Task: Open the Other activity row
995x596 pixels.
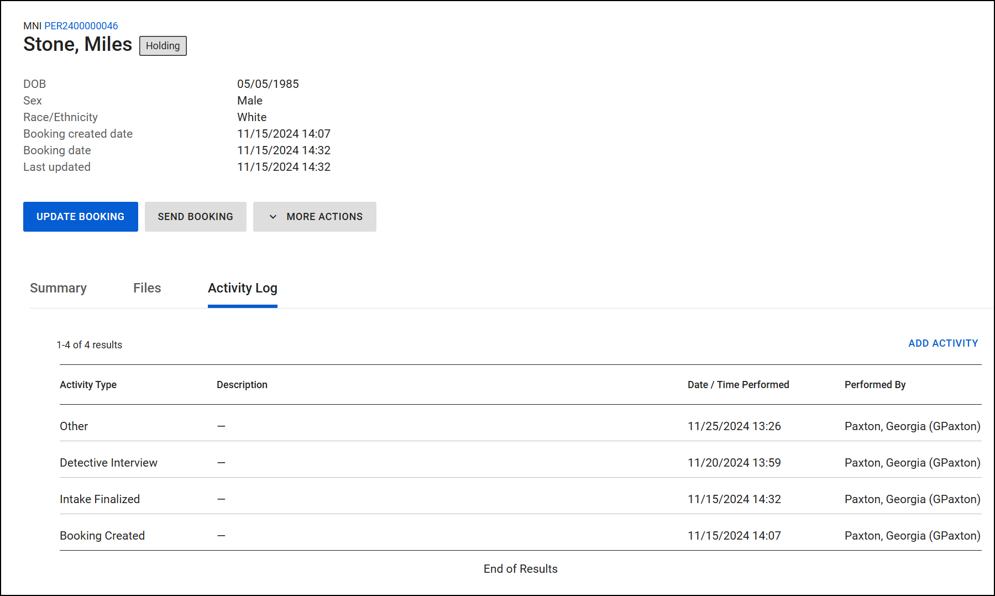Action: (x=74, y=426)
